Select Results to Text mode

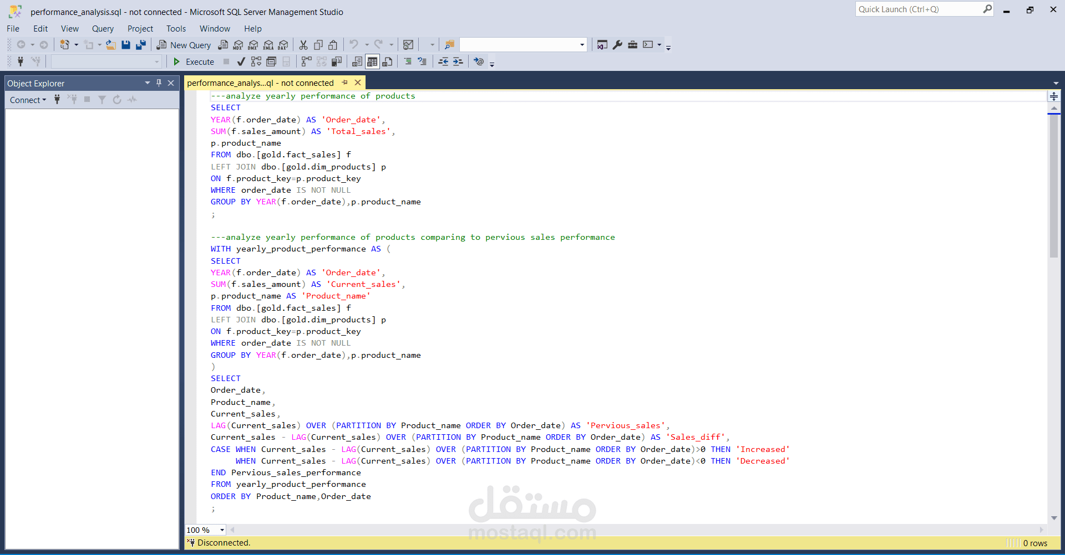357,61
